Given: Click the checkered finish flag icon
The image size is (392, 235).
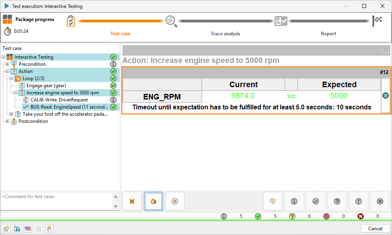Looking at the screenshot, I should pos(377,21).
